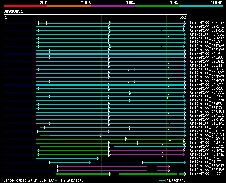Click hit name UniRef100_A7NVD7
The height and width of the screenshot is (183, 226).
[x=207, y=38]
